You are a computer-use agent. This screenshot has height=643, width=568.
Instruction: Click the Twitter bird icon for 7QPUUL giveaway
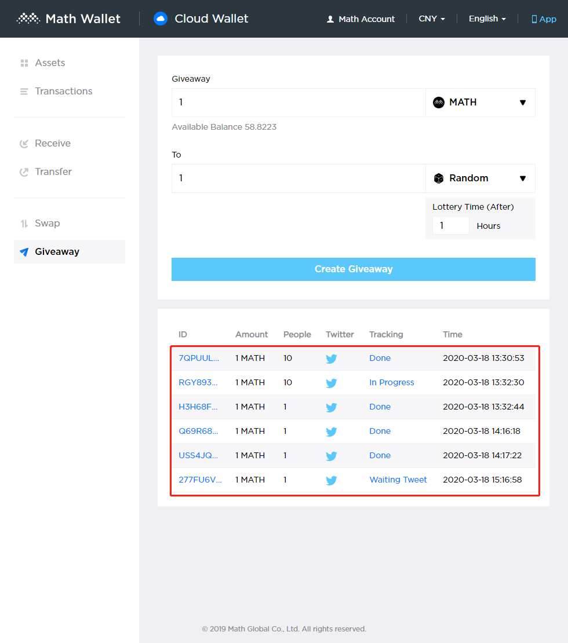click(x=331, y=359)
